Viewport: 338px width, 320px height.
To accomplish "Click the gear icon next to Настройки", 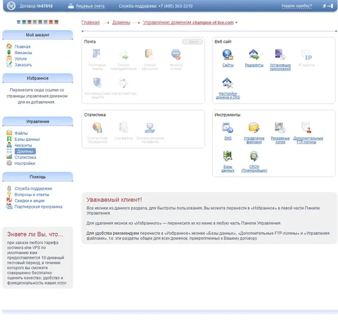I will [x=9, y=163].
